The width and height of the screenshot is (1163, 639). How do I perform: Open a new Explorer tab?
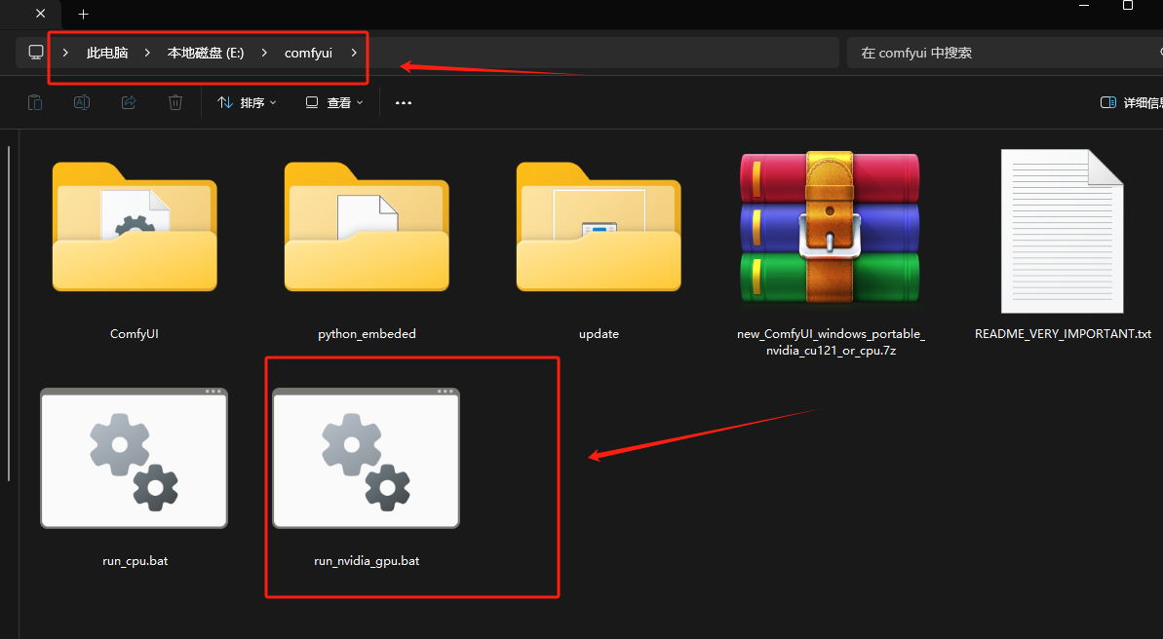pyautogui.click(x=83, y=14)
